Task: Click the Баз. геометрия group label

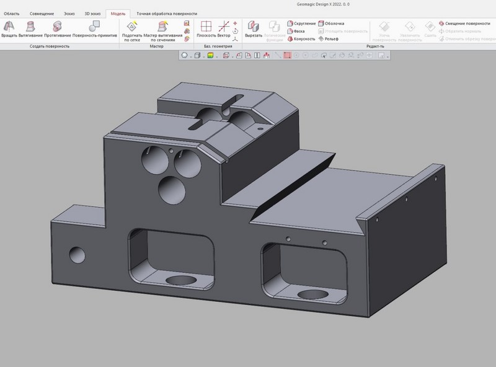Action: click(218, 46)
